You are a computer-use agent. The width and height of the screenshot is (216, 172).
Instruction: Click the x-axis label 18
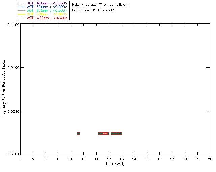coord(185,159)
